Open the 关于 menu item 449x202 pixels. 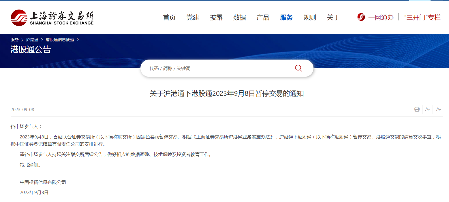pos(333,17)
